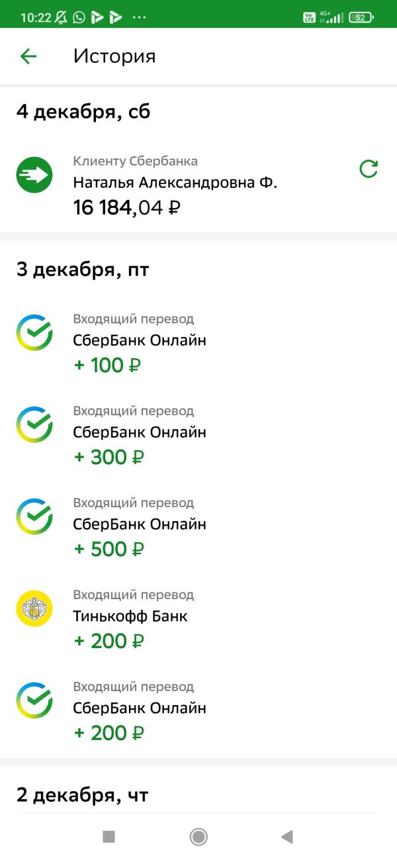
Task: Tap the Tinkoff Bank yellow logo
Action: click(x=34, y=608)
